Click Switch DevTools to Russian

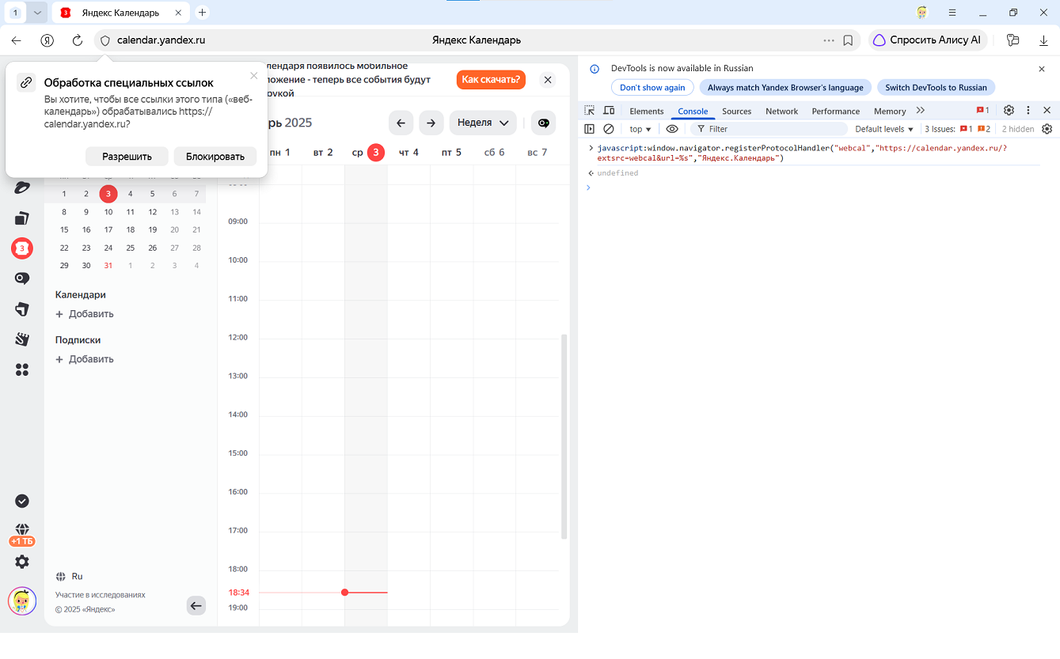coord(936,88)
